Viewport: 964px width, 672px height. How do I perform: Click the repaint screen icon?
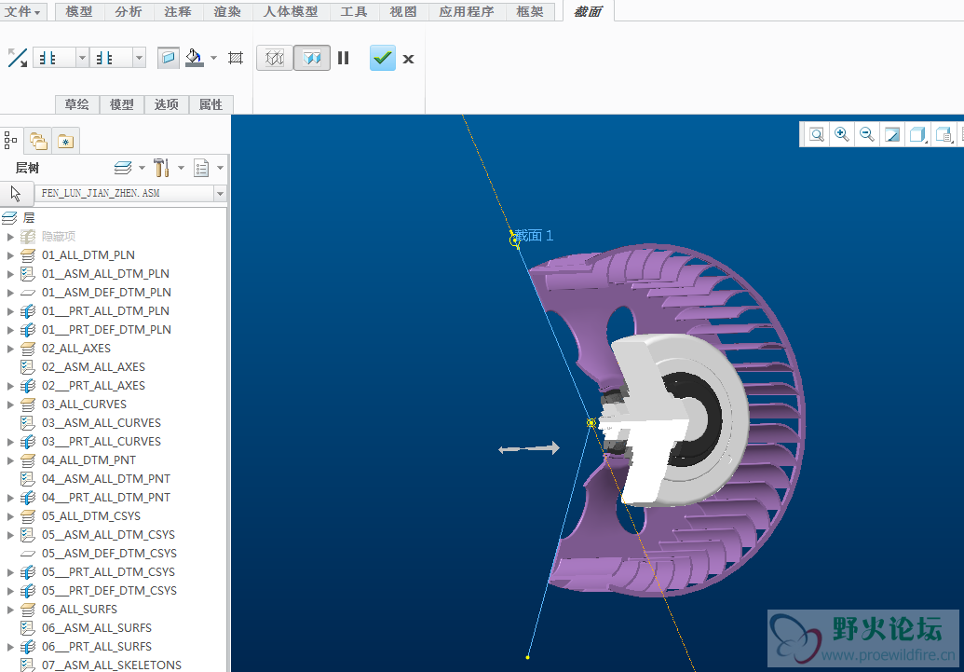pyautogui.click(x=892, y=134)
